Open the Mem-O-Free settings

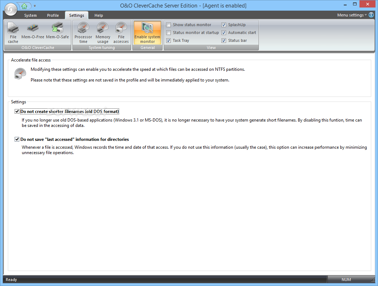(33, 30)
